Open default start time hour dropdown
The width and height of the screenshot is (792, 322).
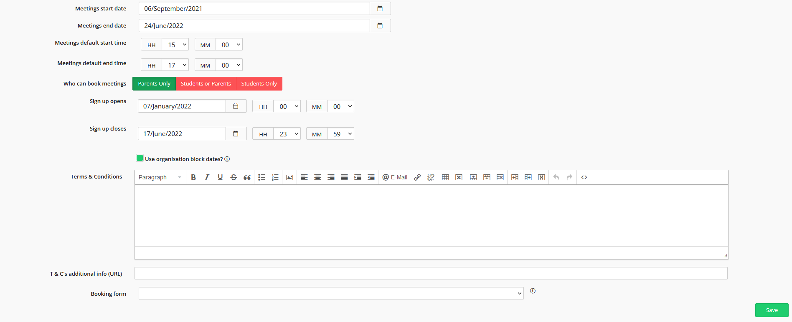[x=175, y=45]
